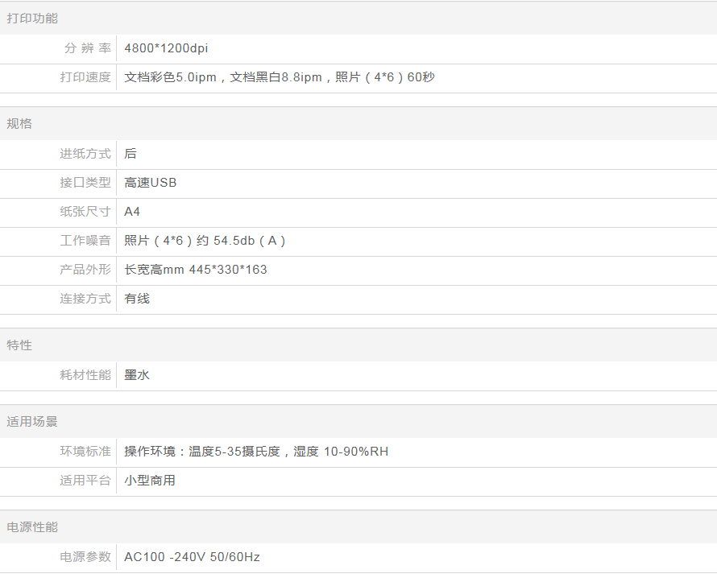
Task: Click the 适用场景 section header
Action: [32, 422]
